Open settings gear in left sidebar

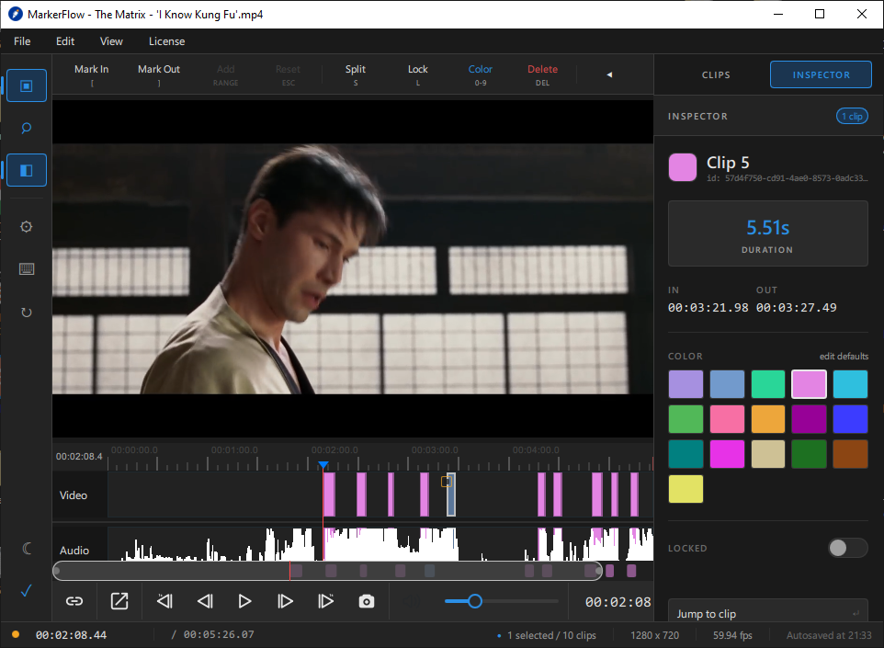(x=27, y=227)
